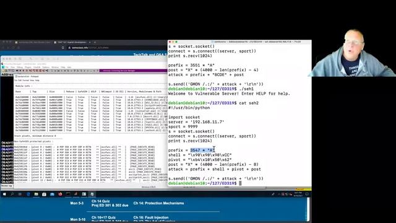Open Notepad File menu
Viewport: 396px width, 223px height.
15,81
